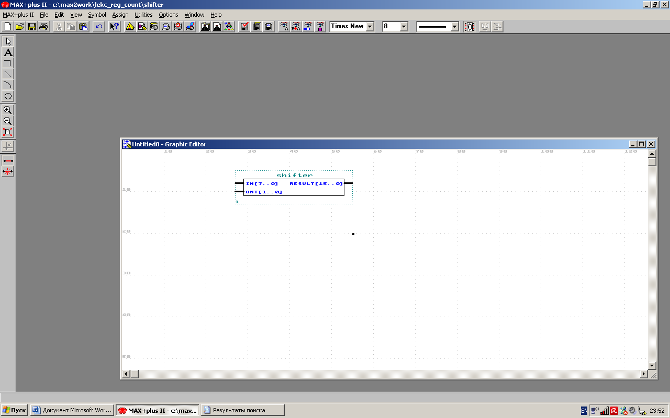Open the Symbol menu

pyautogui.click(x=97, y=15)
